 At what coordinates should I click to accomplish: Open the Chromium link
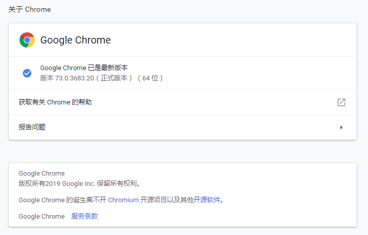tap(123, 200)
